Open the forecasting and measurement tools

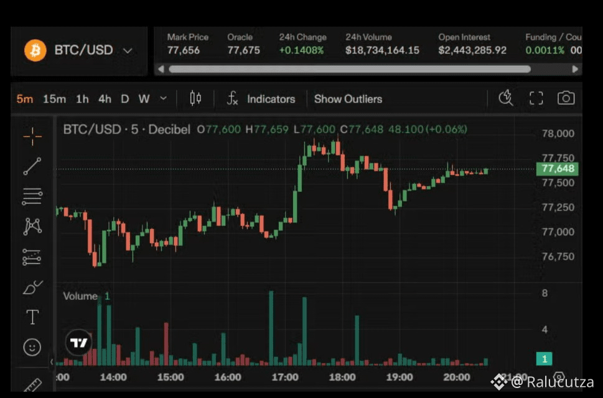(x=32, y=257)
